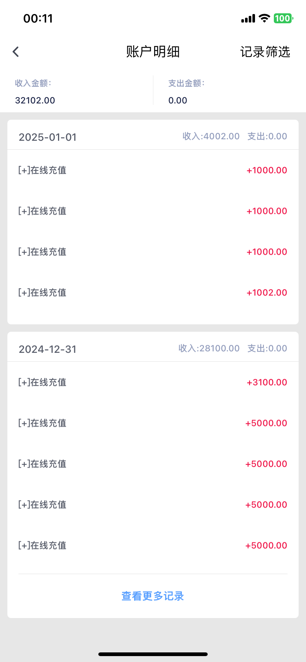The height and width of the screenshot is (662, 306).
Task: Tap the 账户明细 page title
Action: [x=153, y=52]
